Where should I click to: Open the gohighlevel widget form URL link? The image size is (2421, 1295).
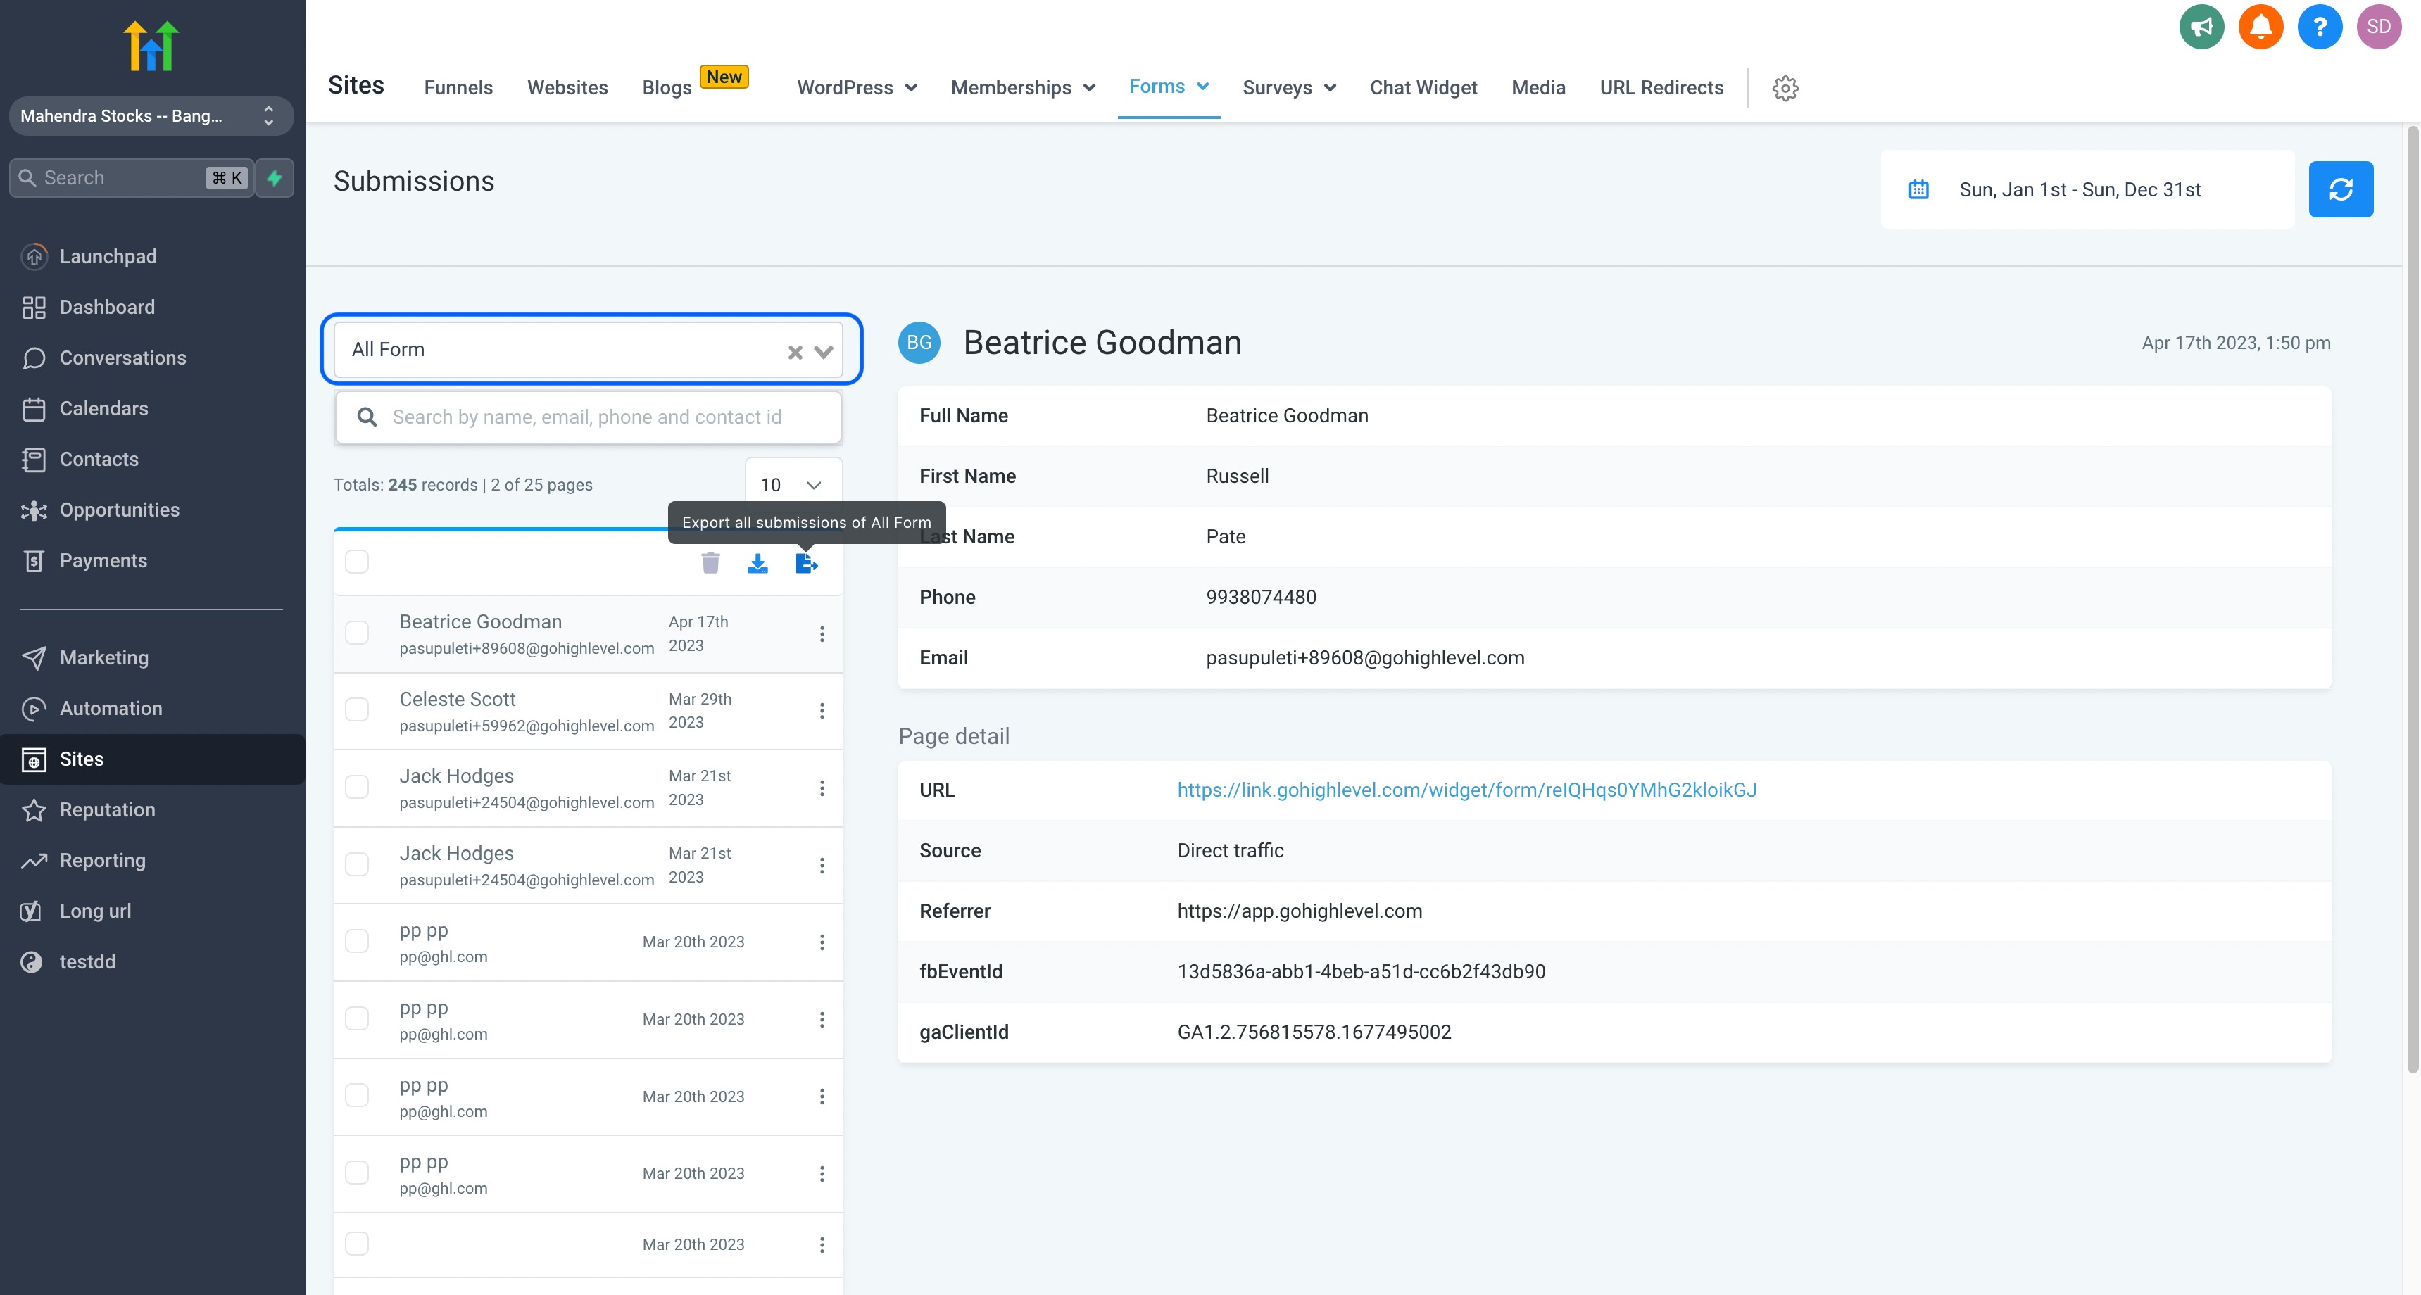(1466, 790)
